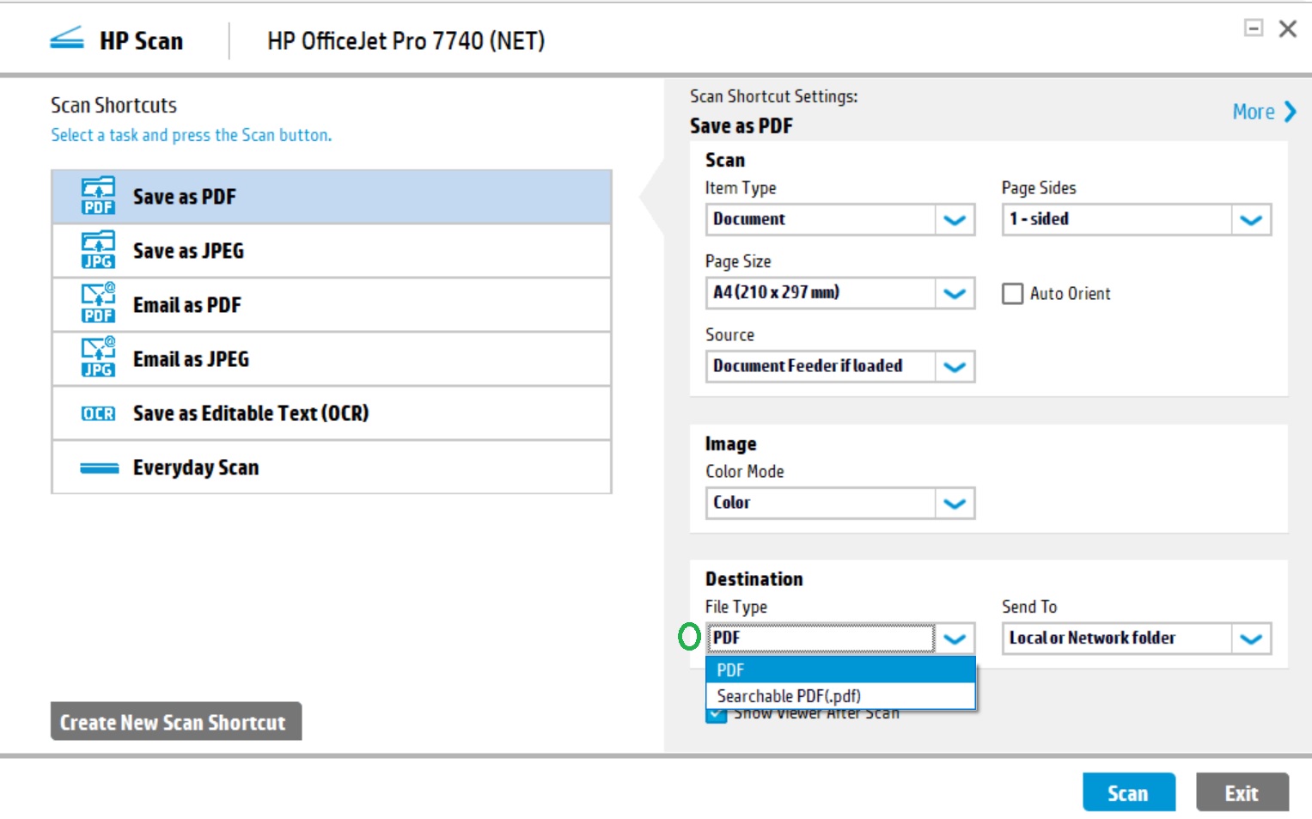Expand the Page Sides dropdown

point(1251,219)
